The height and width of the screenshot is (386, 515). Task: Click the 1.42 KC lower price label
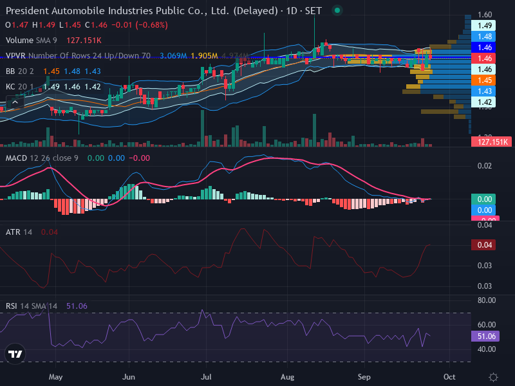coord(483,102)
